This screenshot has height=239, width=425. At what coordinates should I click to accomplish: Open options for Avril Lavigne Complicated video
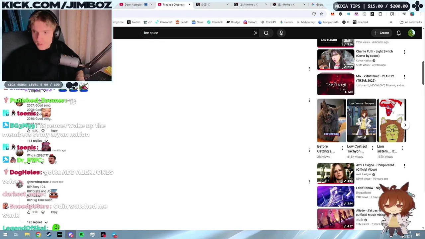[x=404, y=166]
